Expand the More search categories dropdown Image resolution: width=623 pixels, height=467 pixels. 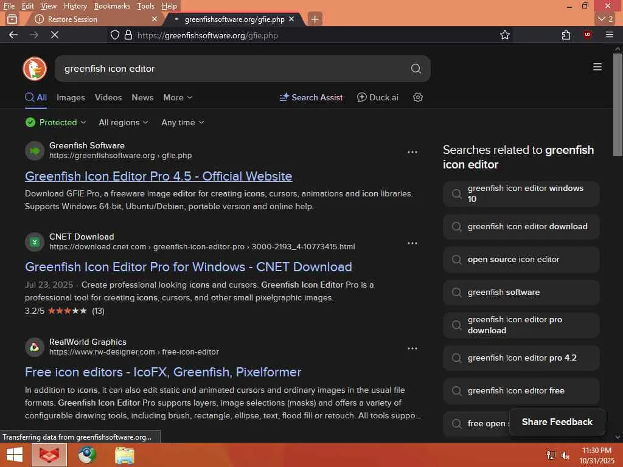pyautogui.click(x=178, y=97)
